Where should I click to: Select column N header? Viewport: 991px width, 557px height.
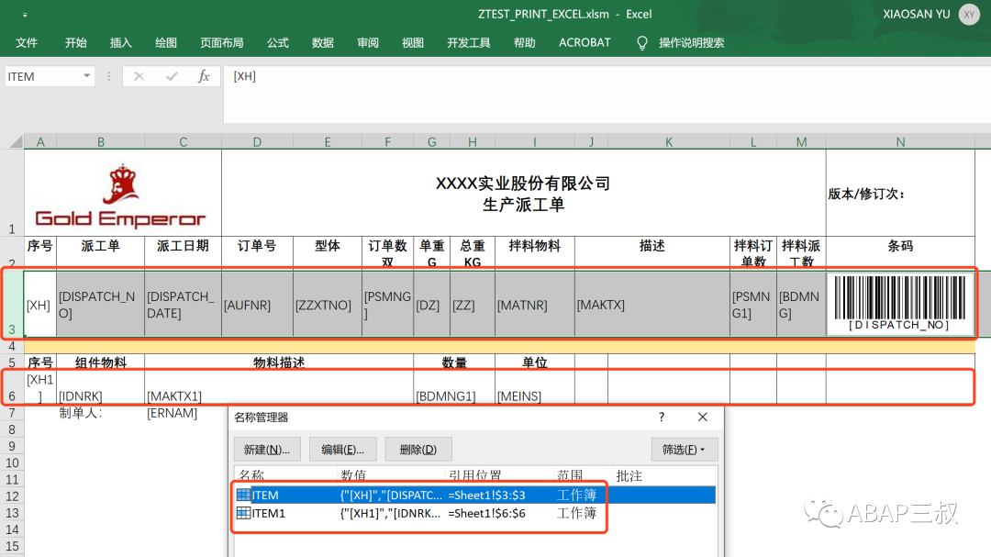(x=900, y=142)
